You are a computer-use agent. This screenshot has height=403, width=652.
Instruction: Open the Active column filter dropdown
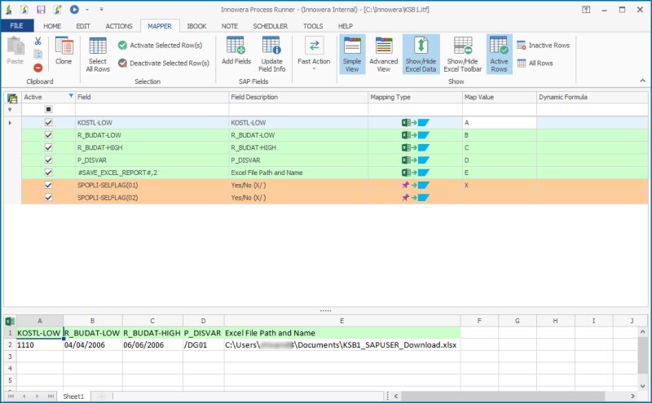tap(70, 97)
